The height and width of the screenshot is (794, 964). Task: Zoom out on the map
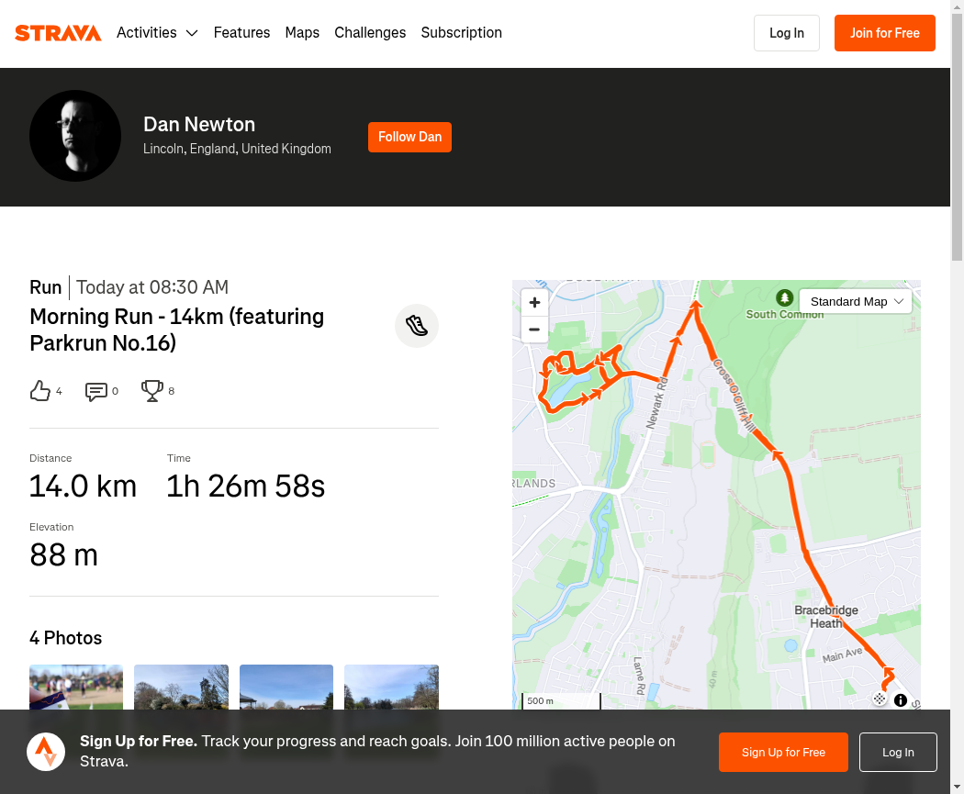[534, 330]
